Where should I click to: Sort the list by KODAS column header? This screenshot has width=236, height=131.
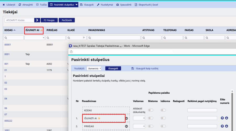tap(10, 30)
